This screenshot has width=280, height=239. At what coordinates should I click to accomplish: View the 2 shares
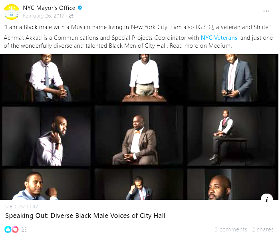(x=263, y=229)
